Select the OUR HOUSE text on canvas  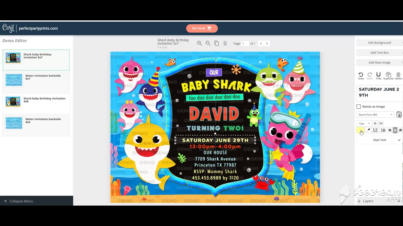215,153
